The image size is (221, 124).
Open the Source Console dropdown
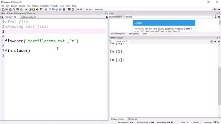coord(120,17)
